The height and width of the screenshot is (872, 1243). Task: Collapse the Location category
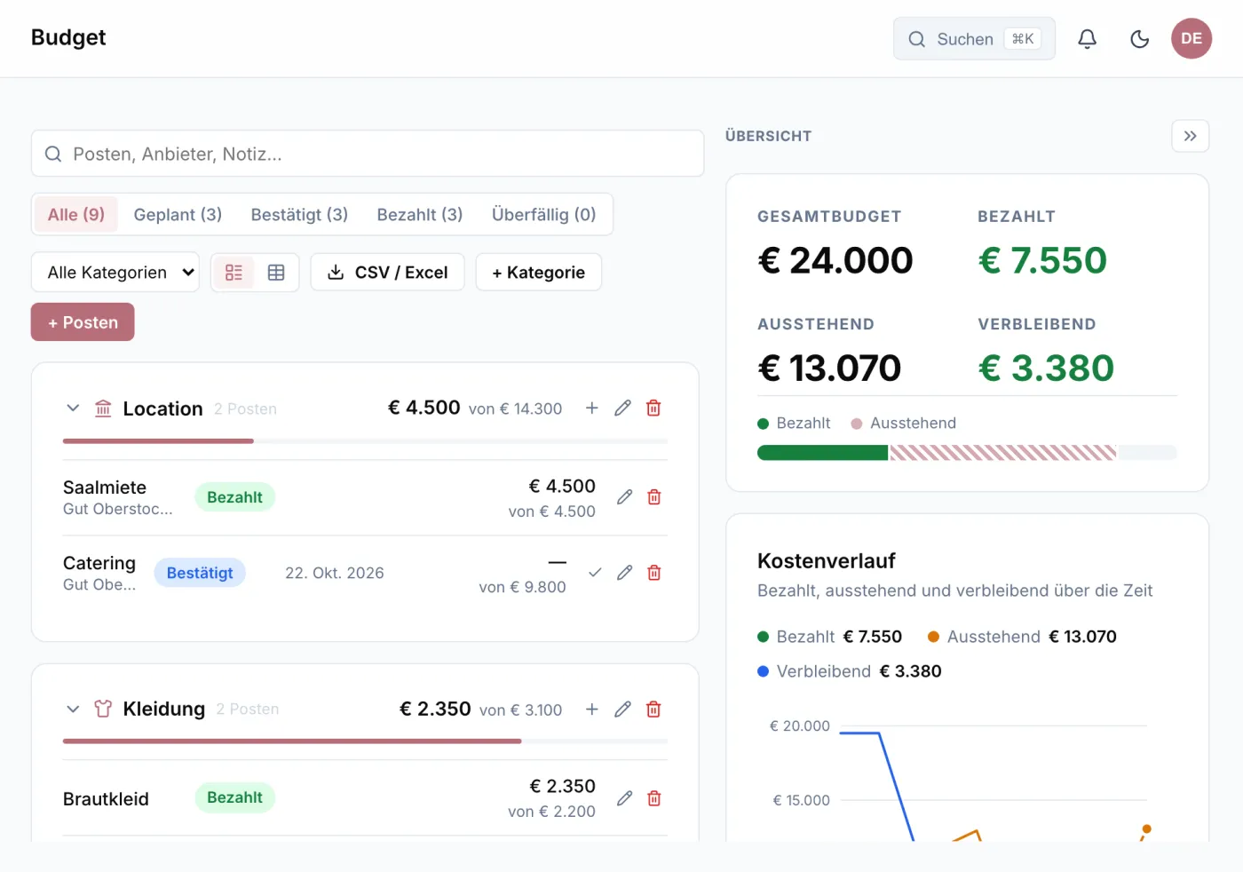point(73,408)
